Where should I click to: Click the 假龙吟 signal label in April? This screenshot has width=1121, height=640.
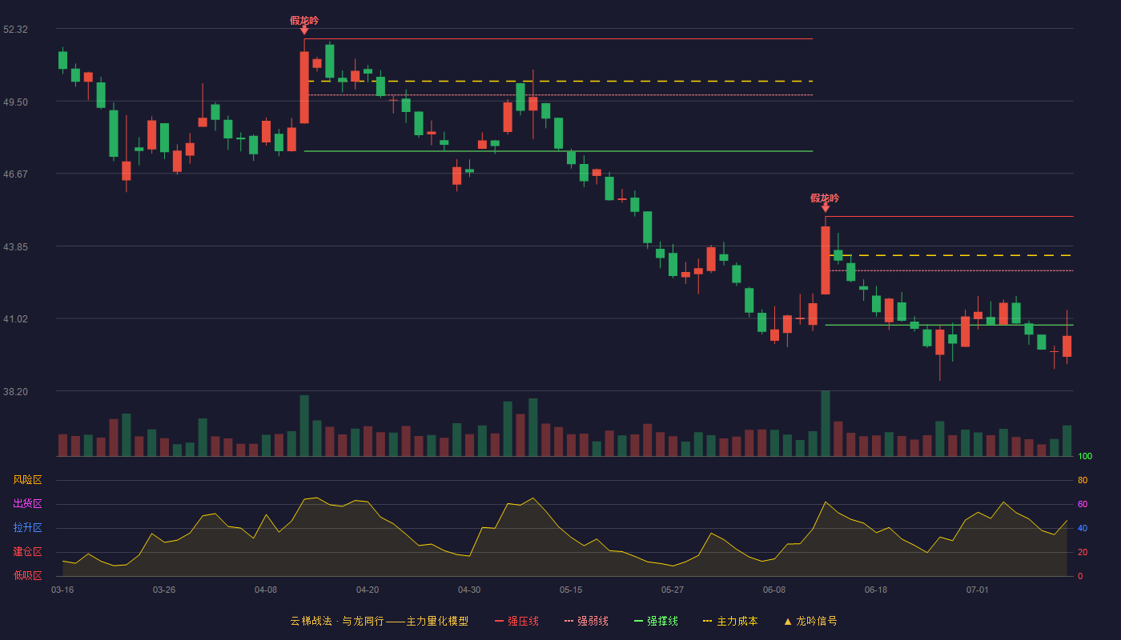[304, 21]
